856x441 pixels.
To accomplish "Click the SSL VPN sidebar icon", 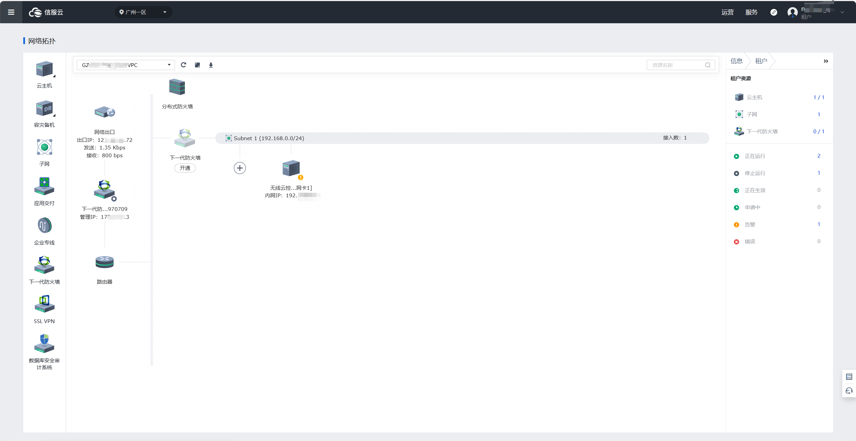I will point(44,304).
